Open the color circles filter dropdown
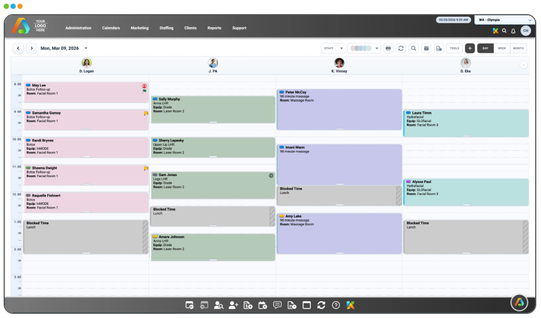Image resolution: width=541 pixels, height=318 pixels. tap(364, 49)
